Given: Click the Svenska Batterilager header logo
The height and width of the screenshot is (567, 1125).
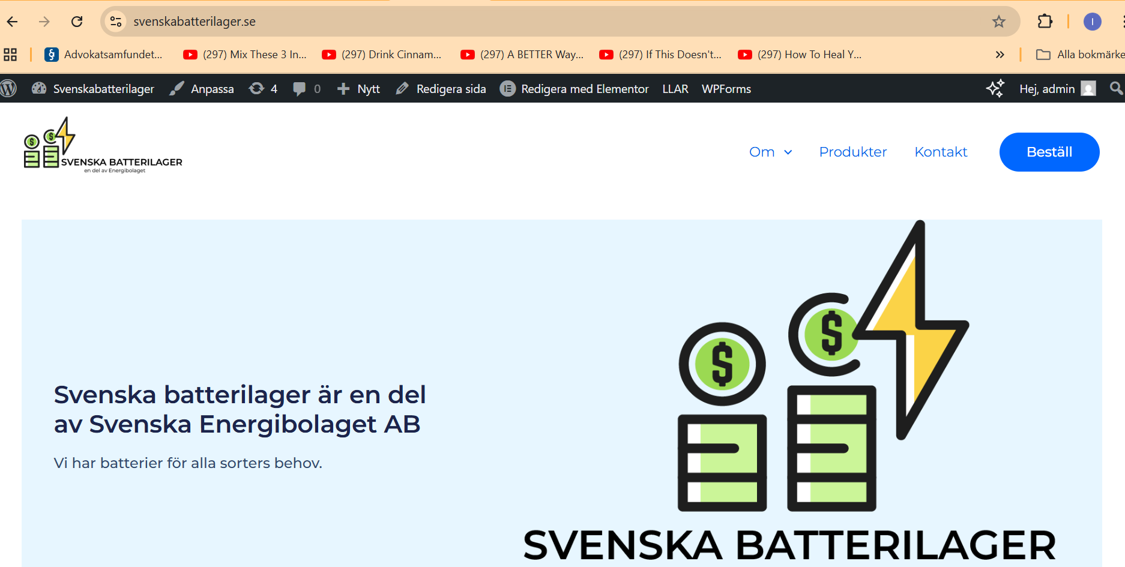Looking at the screenshot, I should tap(103, 146).
